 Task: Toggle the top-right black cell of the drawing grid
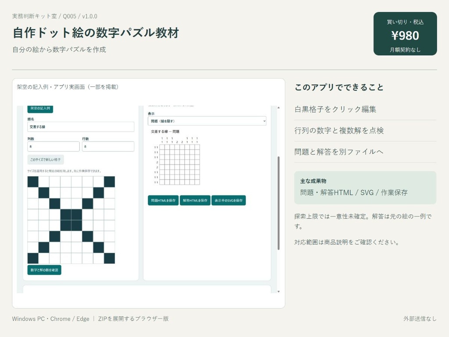coord(109,182)
